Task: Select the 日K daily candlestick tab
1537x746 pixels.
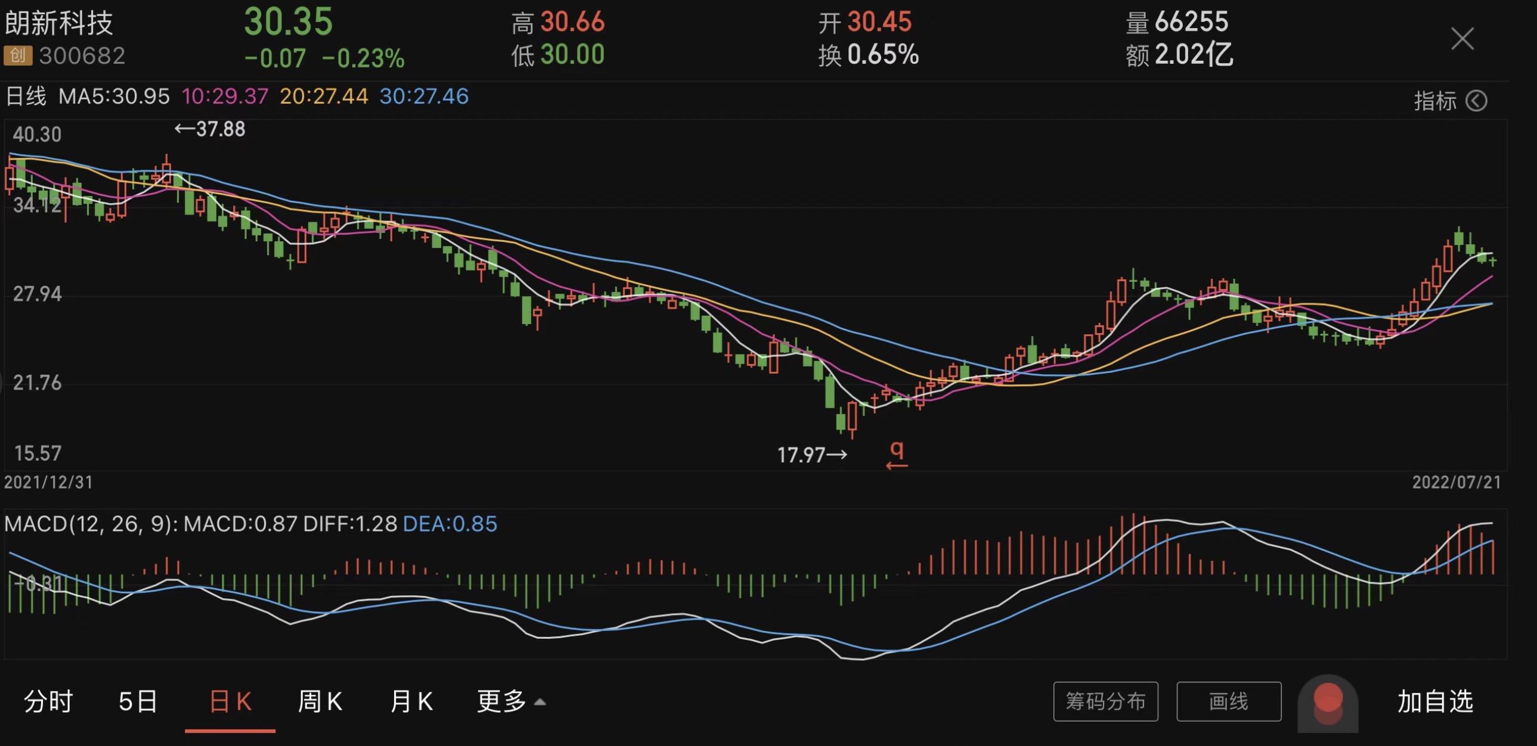Action: tap(230, 701)
